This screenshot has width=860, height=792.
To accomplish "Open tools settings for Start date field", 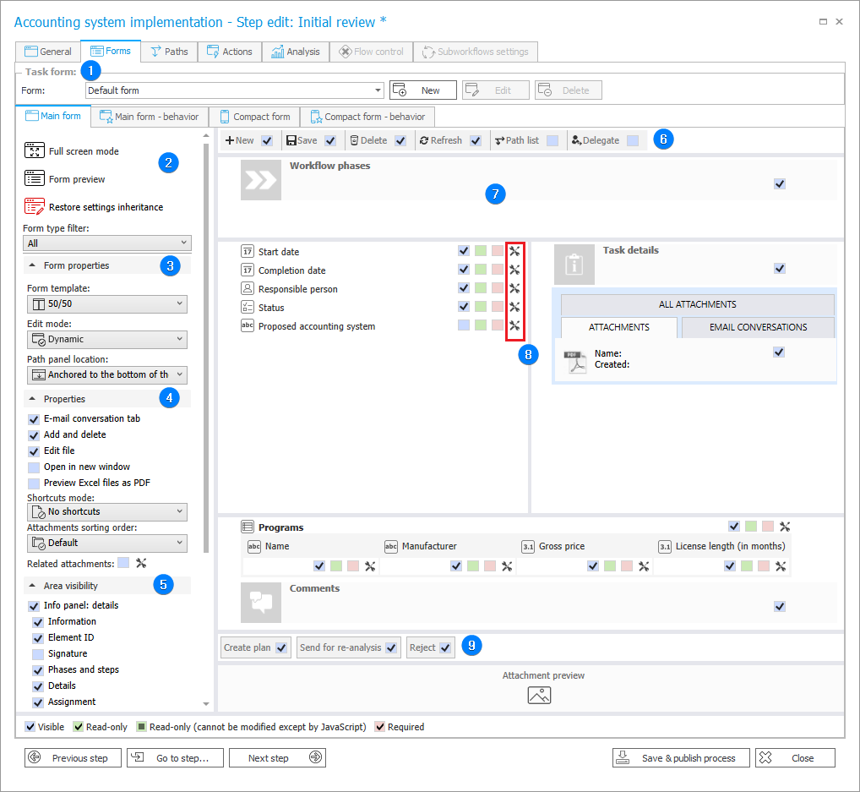I will (x=514, y=251).
